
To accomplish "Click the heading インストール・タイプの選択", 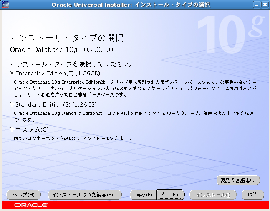I will pyautogui.click(x=67, y=38).
